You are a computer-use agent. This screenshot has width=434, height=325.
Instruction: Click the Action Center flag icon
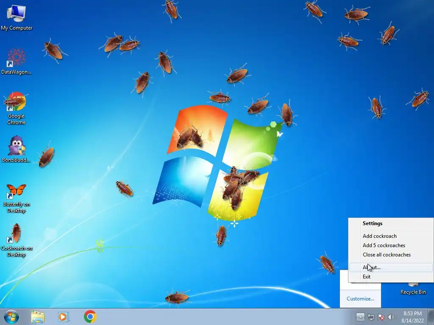381,317
